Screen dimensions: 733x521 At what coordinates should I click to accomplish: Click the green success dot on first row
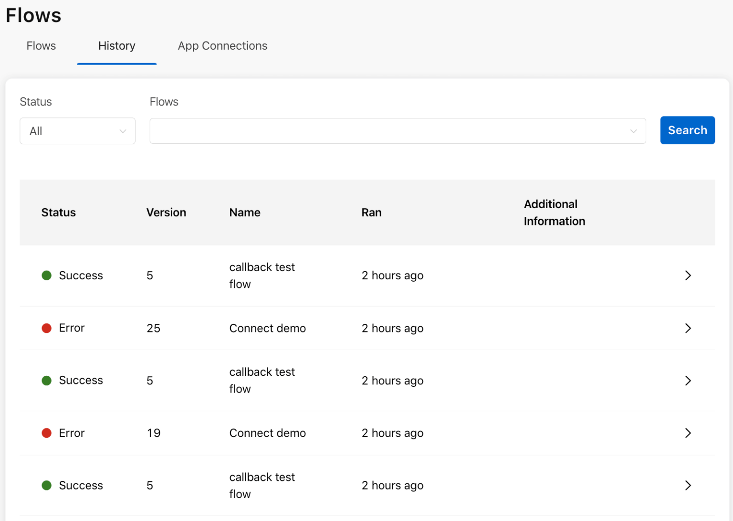(x=46, y=276)
